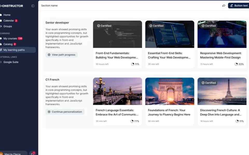Open Responsive Web Development course thumbnail
The image size is (249, 155).
[x=222, y=34]
